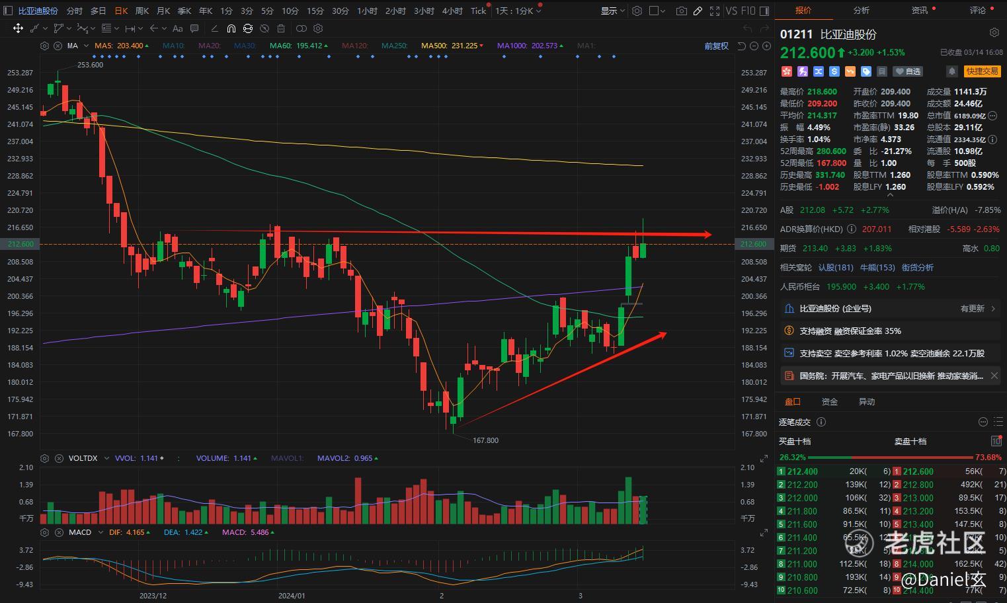
Task: Zoom out chart with minus icon
Action: (754, 46)
